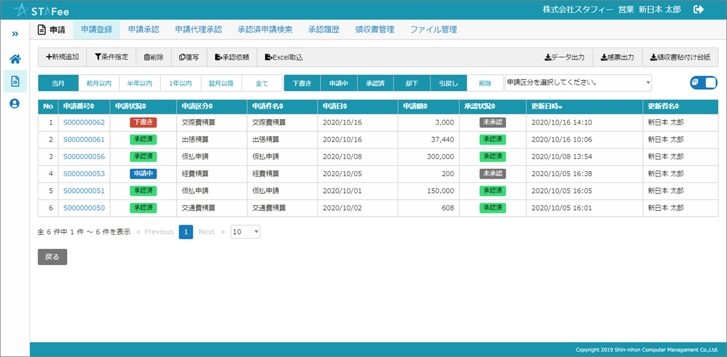Open the 領収書管理 tab
727x357 pixels.
pyautogui.click(x=375, y=29)
